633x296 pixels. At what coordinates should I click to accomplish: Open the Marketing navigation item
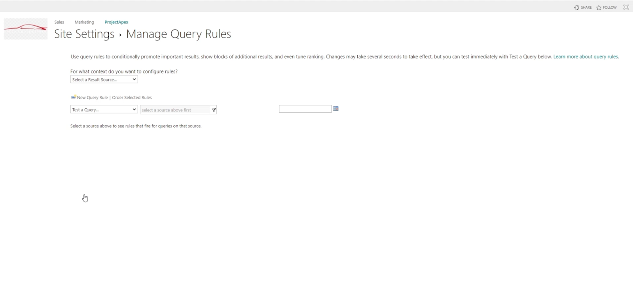84,22
